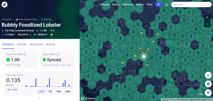Viewport: 213px width, 101px height.
Task: Show Transmit Scale info tooltip icon
Action: tap(24, 54)
